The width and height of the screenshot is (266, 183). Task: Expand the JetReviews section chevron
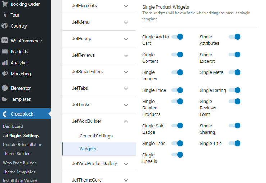(x=126, y=55)
